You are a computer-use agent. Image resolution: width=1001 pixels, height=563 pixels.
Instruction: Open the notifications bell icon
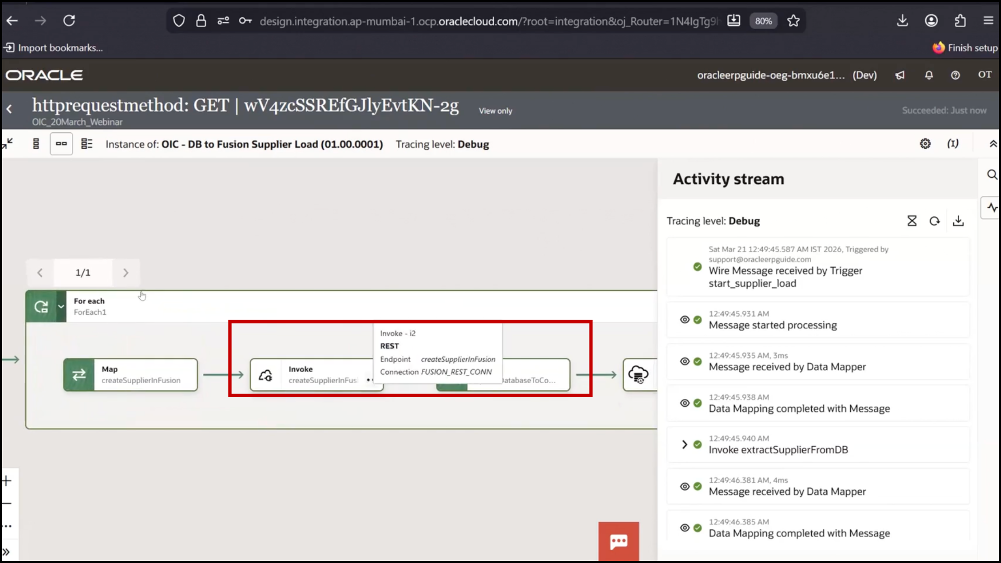click(929, 75)
